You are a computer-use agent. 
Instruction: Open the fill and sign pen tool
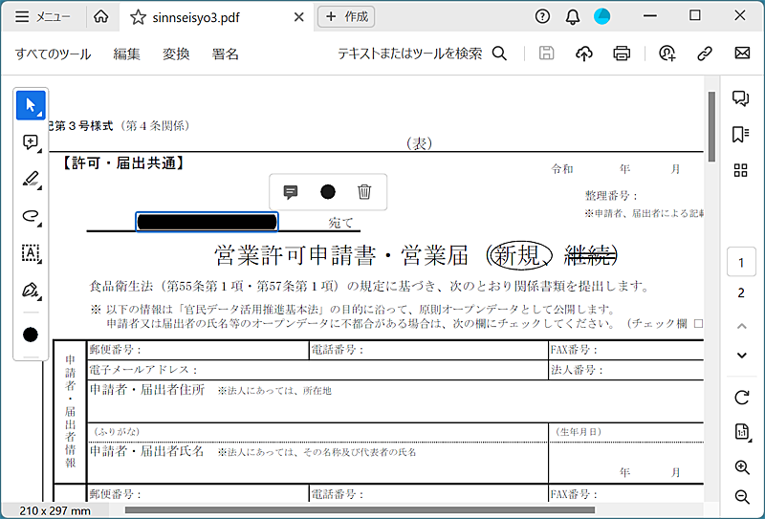click(31, 290)
